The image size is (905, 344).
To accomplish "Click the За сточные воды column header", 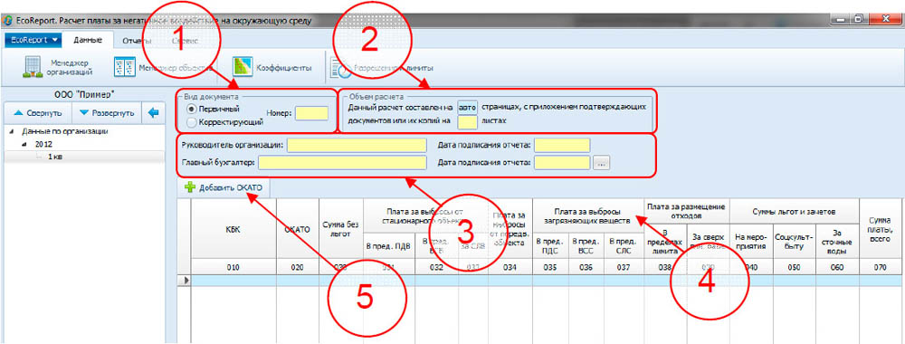I will pyautogui.click(x=837, y=243).
